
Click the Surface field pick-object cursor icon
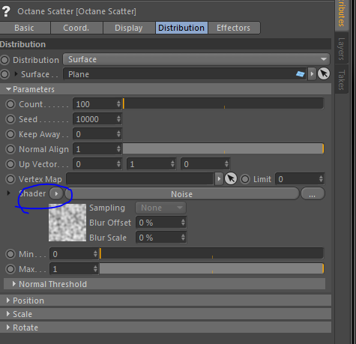(324, 74)
